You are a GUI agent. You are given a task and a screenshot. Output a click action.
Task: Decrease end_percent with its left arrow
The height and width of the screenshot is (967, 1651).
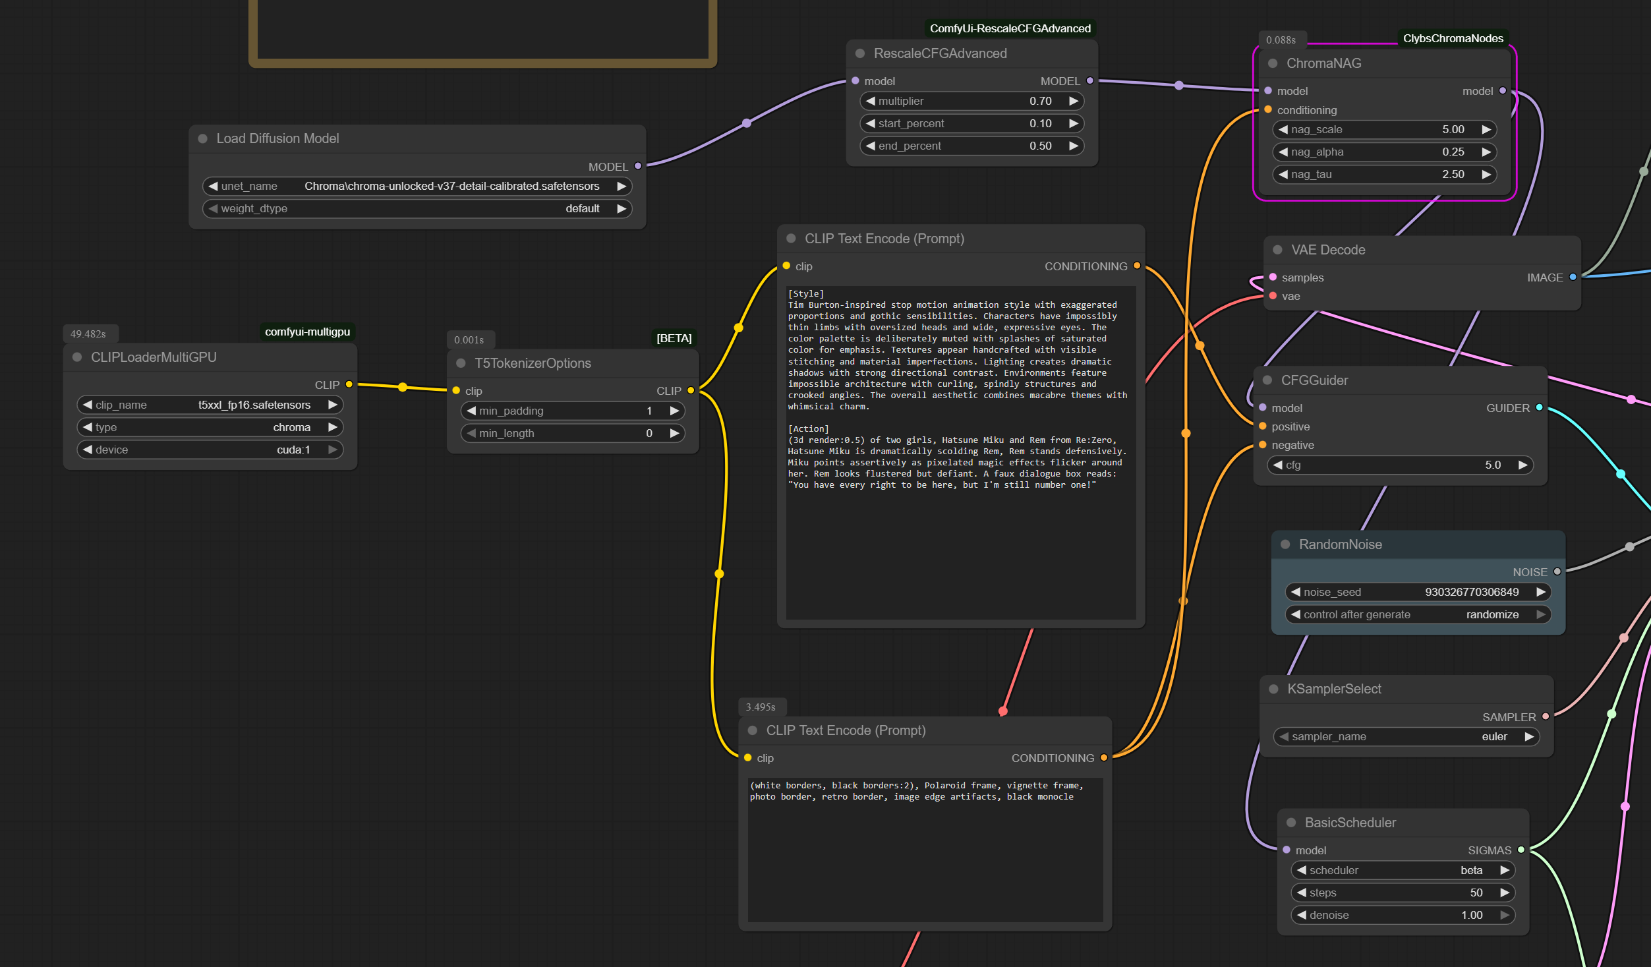[x=871, y=146]
